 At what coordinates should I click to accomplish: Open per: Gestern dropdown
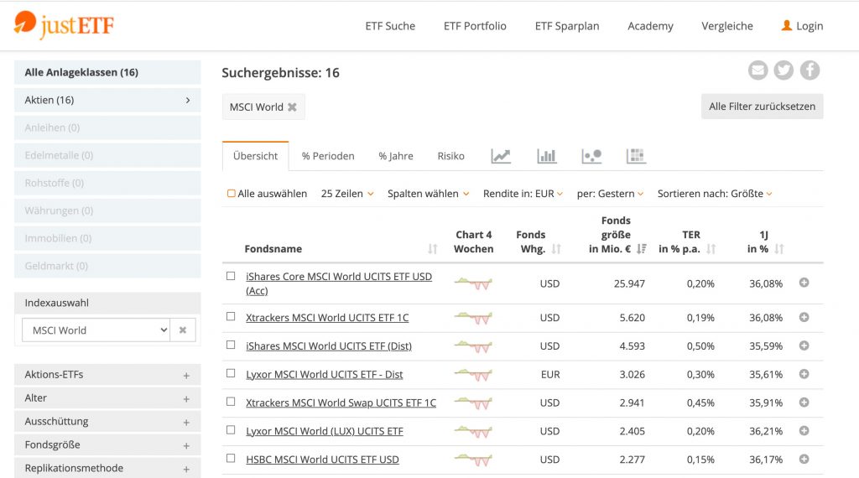(x=610, y=194)
